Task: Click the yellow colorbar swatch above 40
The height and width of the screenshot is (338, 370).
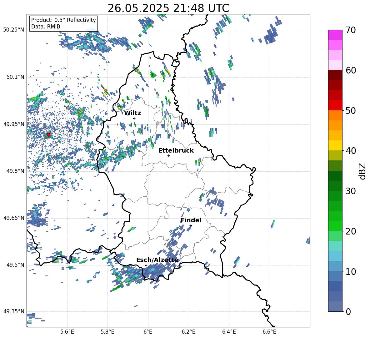Action: (335, 145)
